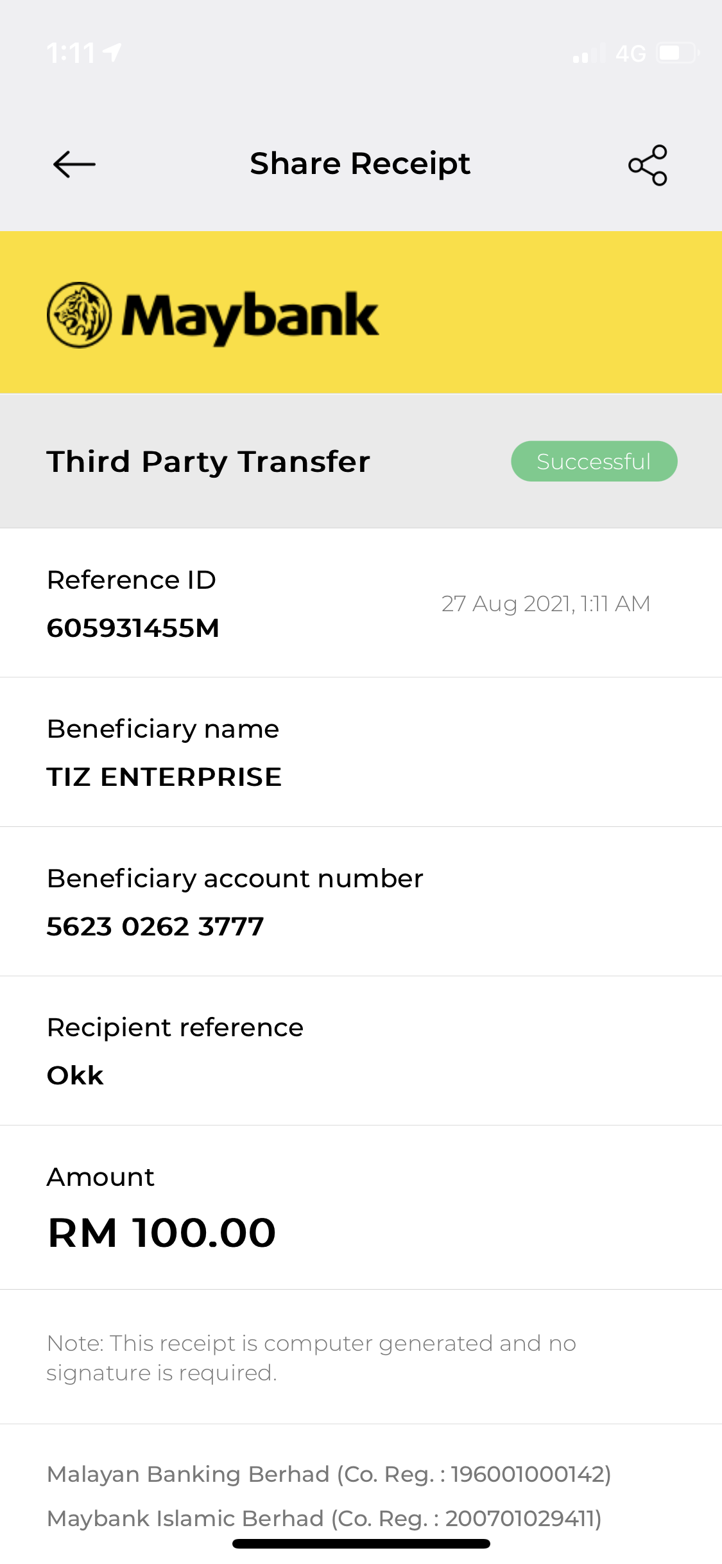Tap the Maybank wordmark text
This screenshot has height=1564, width=722.
click(x=250, y=317)
